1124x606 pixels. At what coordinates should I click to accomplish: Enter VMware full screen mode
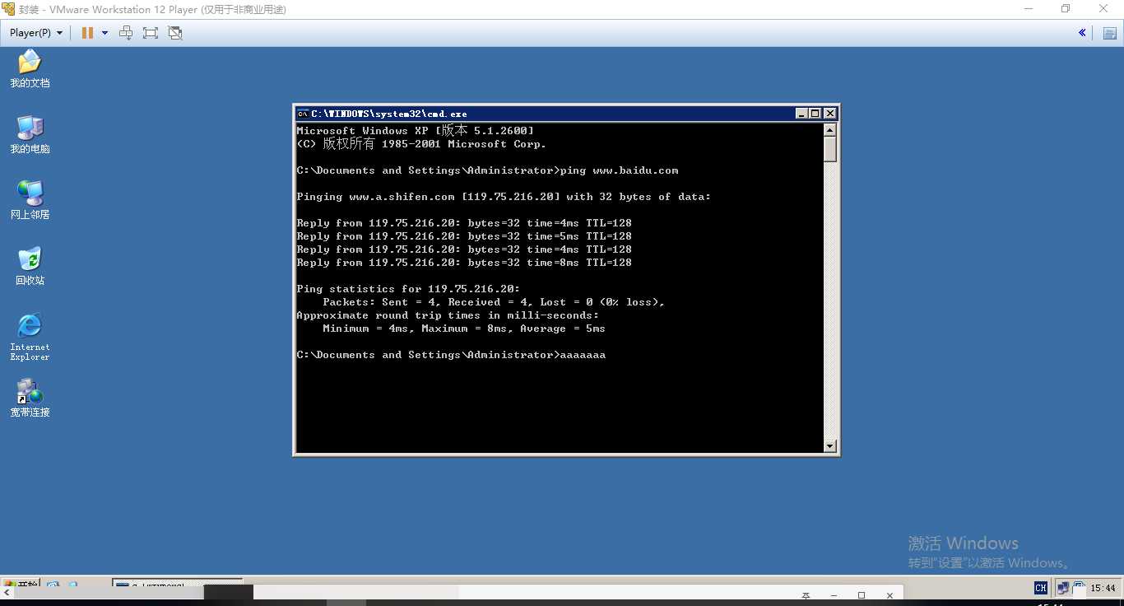(150, 33)
